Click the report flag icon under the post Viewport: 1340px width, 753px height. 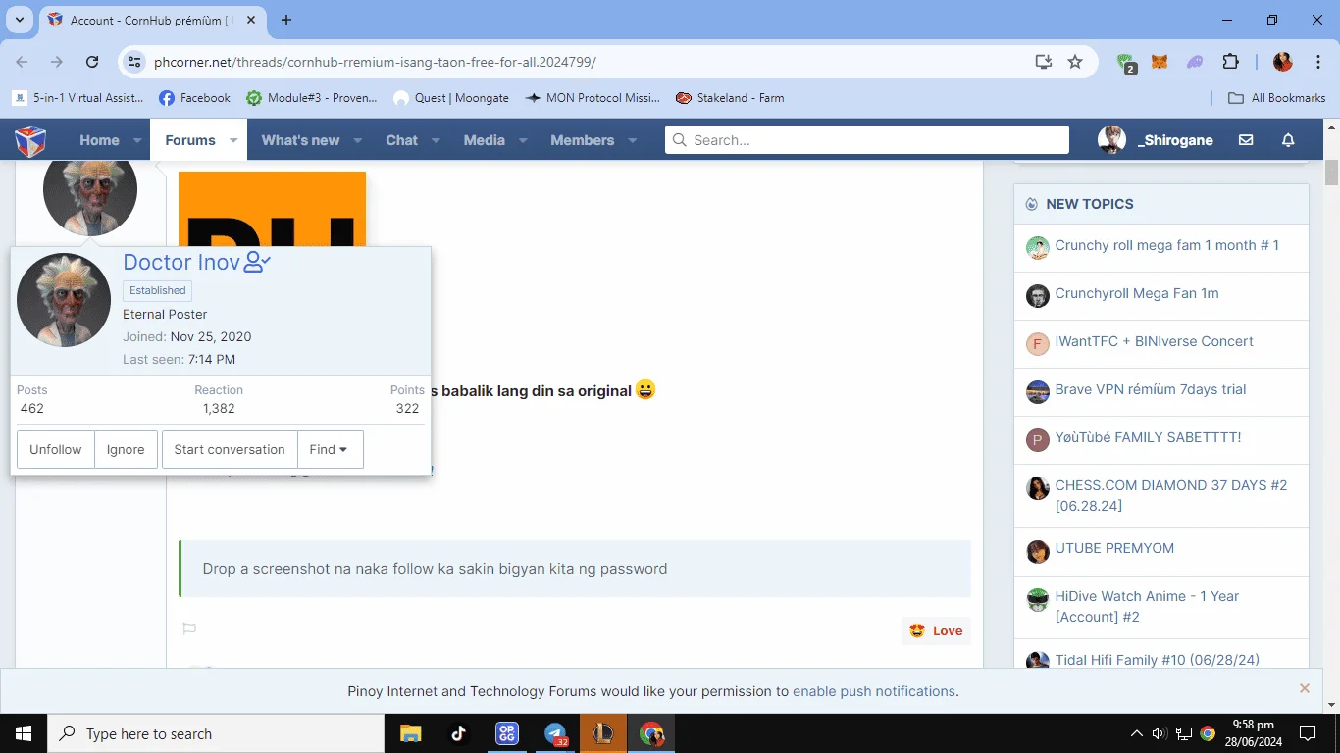pyautogui.click(x=189, y=628)
